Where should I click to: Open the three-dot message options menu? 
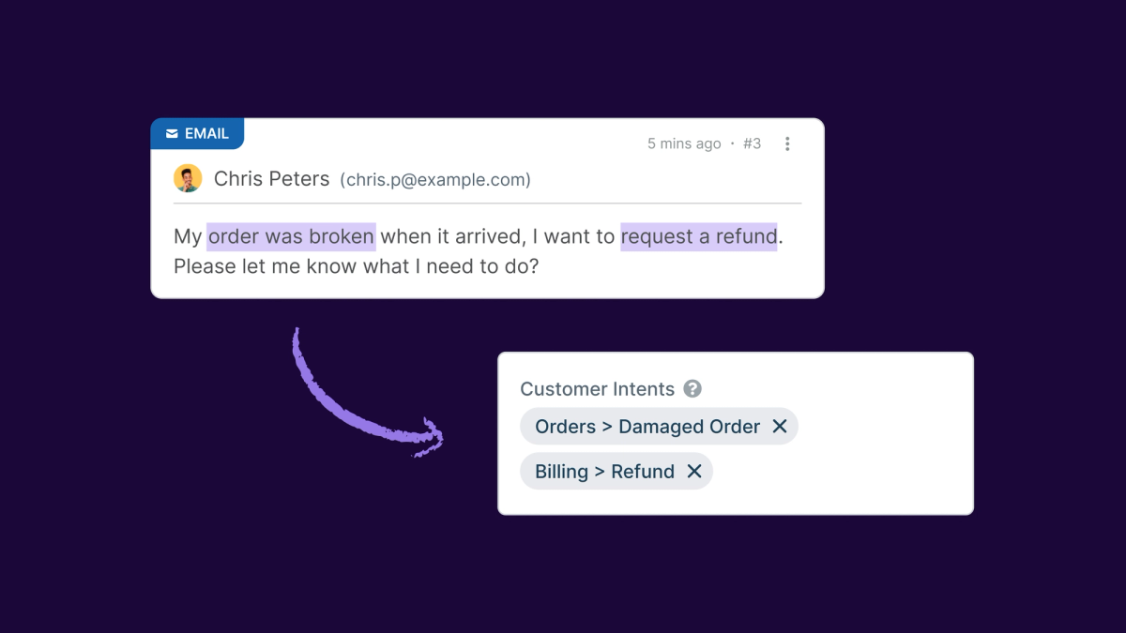[787, 143]
